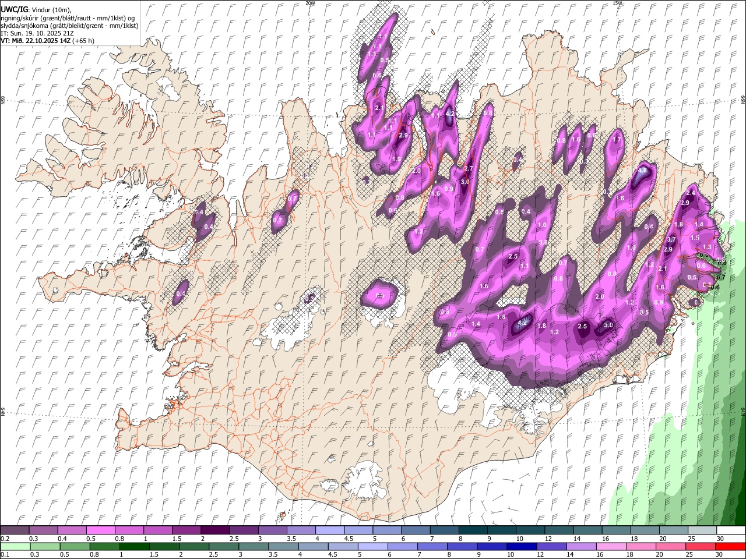
Task: Click the '3.7' precipitation value on the map
Action: 671,239
